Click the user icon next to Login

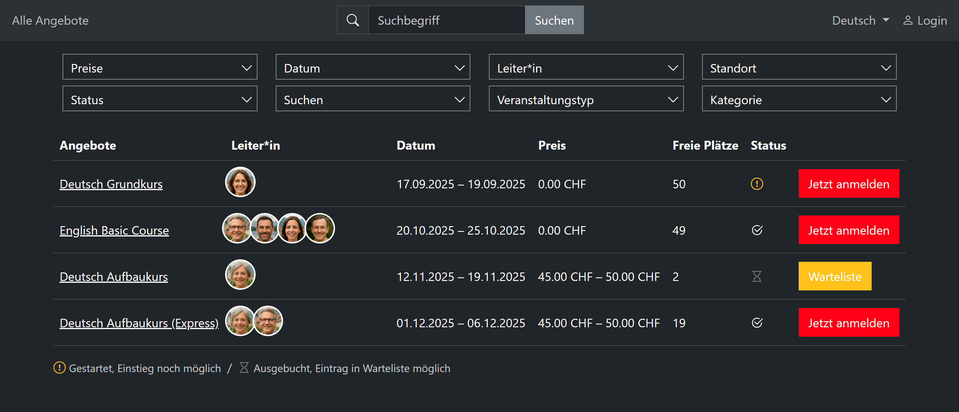tap(908, 20)
